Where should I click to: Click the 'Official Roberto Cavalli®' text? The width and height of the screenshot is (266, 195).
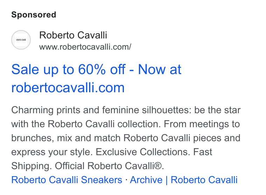click(x=110, y=166)
